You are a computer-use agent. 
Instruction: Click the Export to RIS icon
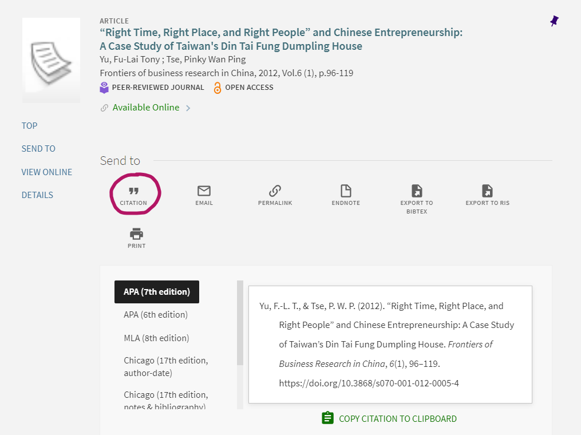click(x=487, y=191)
